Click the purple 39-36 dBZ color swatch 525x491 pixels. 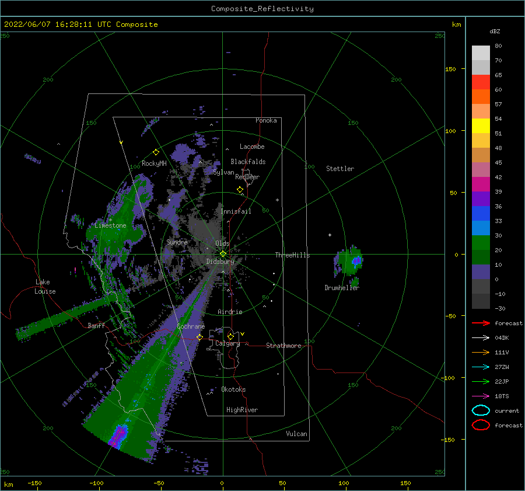click(481, 199)
